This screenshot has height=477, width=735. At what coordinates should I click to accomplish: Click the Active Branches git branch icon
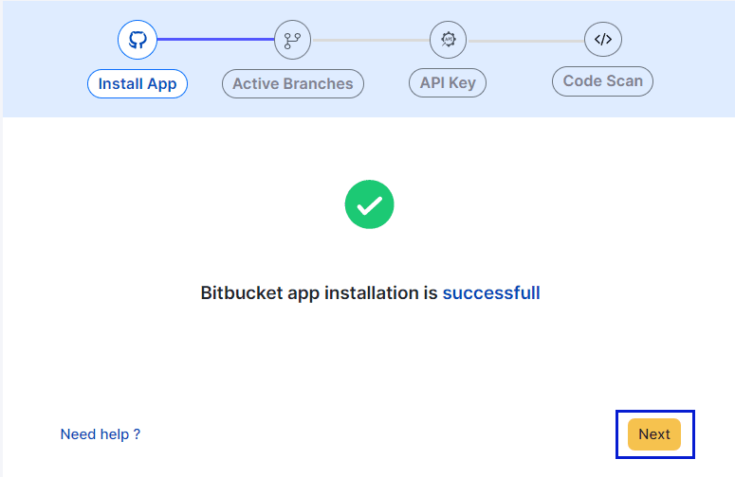tap(292, 40)
